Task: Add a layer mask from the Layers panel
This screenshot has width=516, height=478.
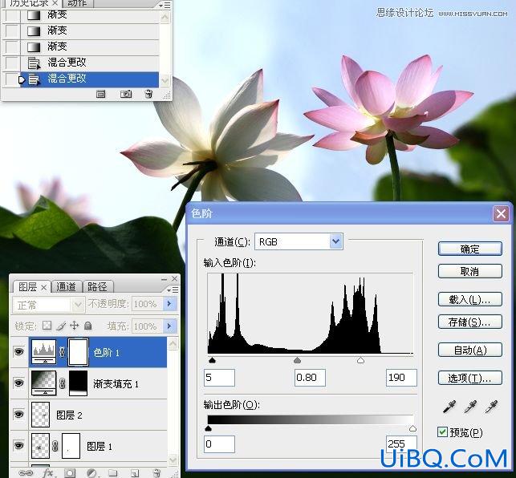Action: [70, 472]
